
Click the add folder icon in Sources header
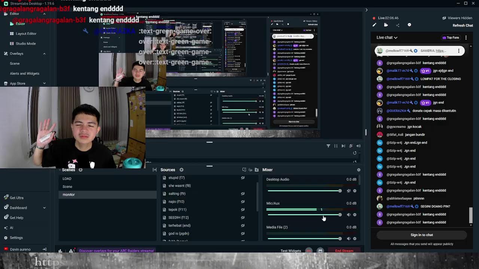click(257, 170)
